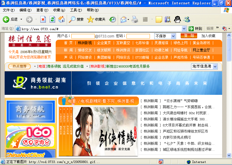This screenshot has height=165, width=232.
Task: Open the Mail envelope icon
Action: pos(124,19)
